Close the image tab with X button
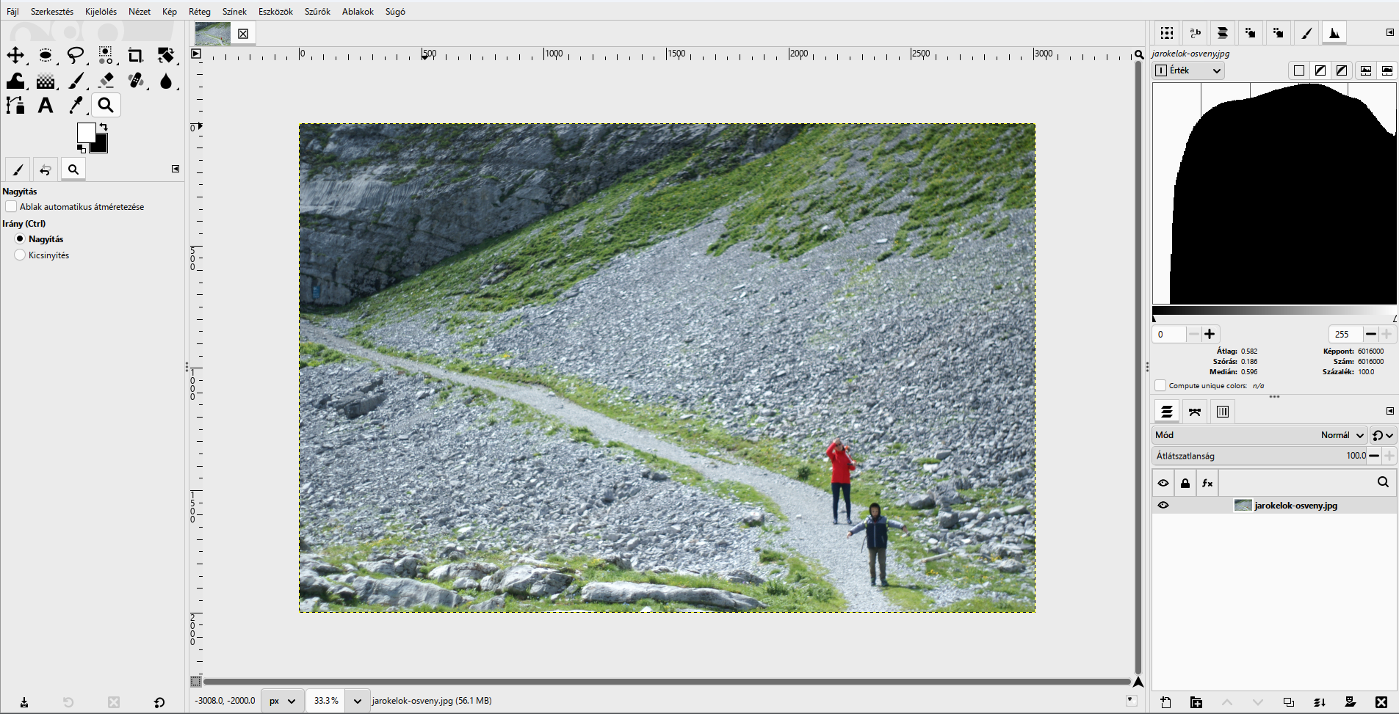The image size is (1399, 714). pos(243,34)
